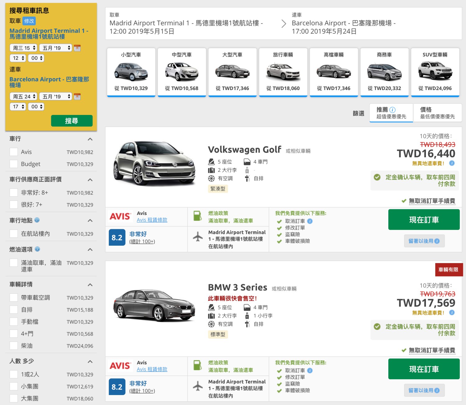
Task: Book the Volkswagen Golf with 現在訂車
Action: 424,220
